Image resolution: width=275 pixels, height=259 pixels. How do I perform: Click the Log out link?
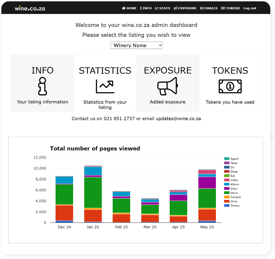coord(250,8)
